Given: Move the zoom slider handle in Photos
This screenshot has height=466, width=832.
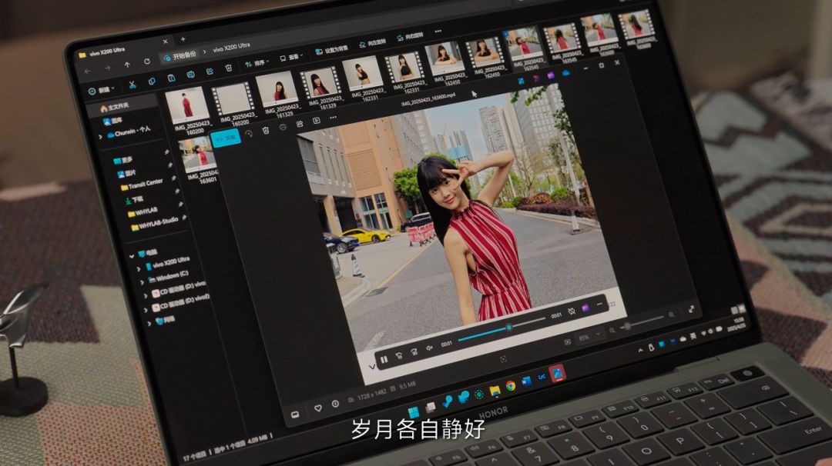Looking at the screenshot, I should [x=626, y=326].
